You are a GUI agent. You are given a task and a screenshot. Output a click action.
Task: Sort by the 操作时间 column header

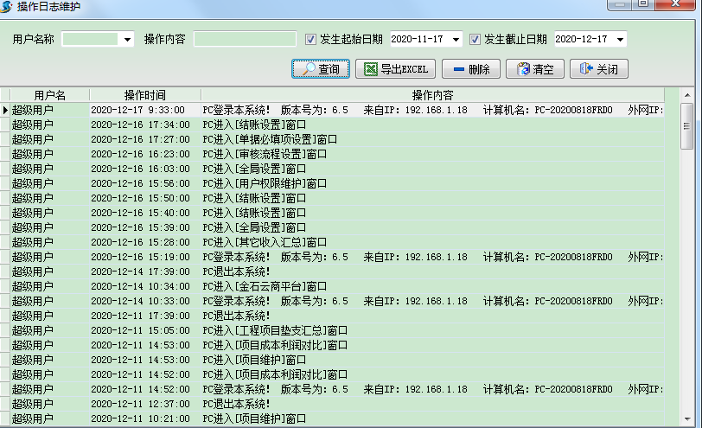coord(144,94)
